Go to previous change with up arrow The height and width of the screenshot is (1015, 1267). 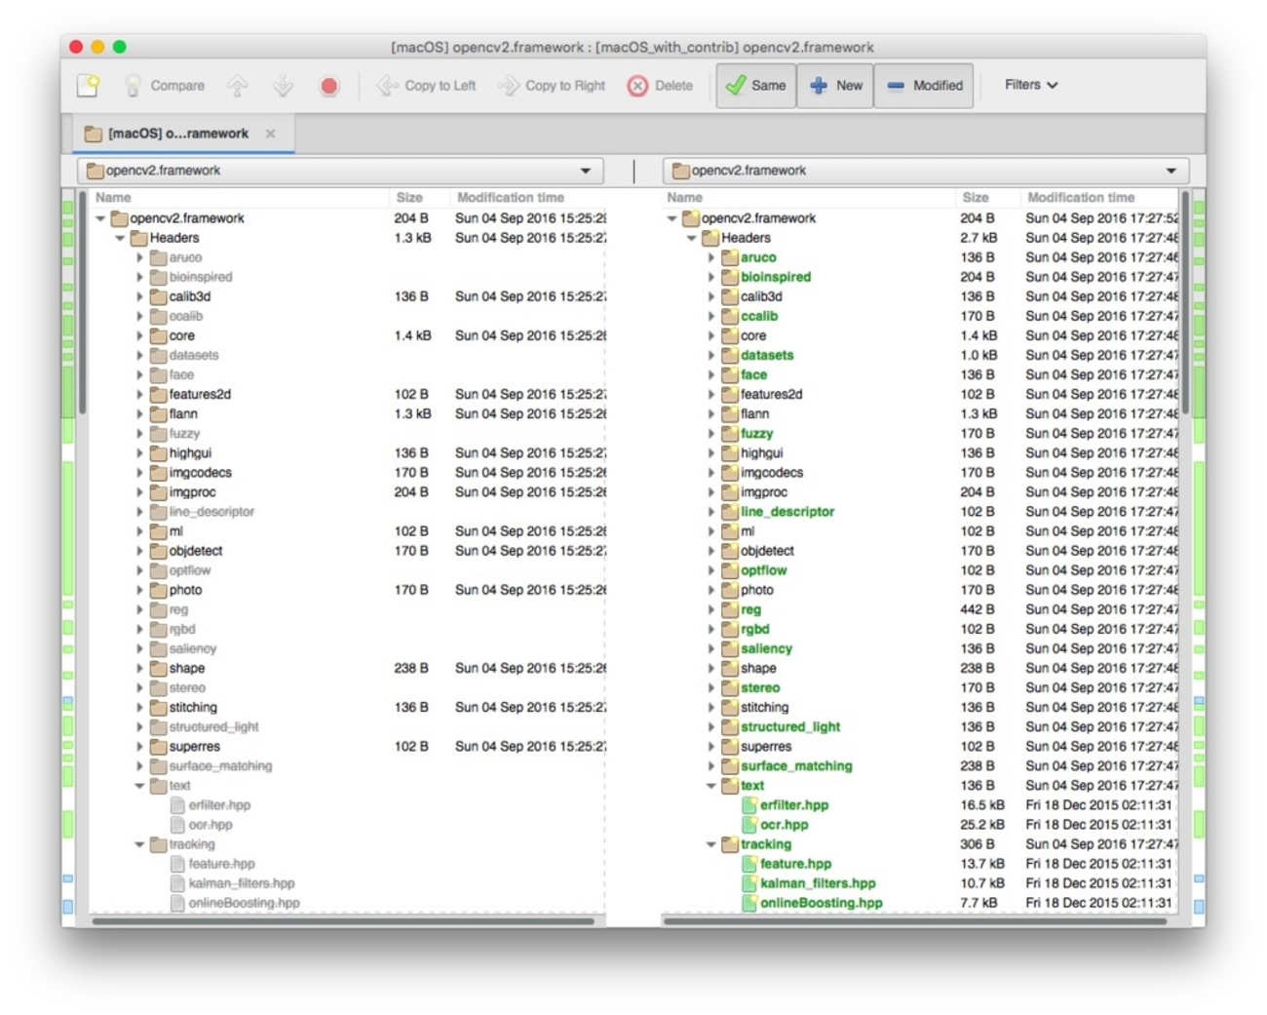click(237, 86)
